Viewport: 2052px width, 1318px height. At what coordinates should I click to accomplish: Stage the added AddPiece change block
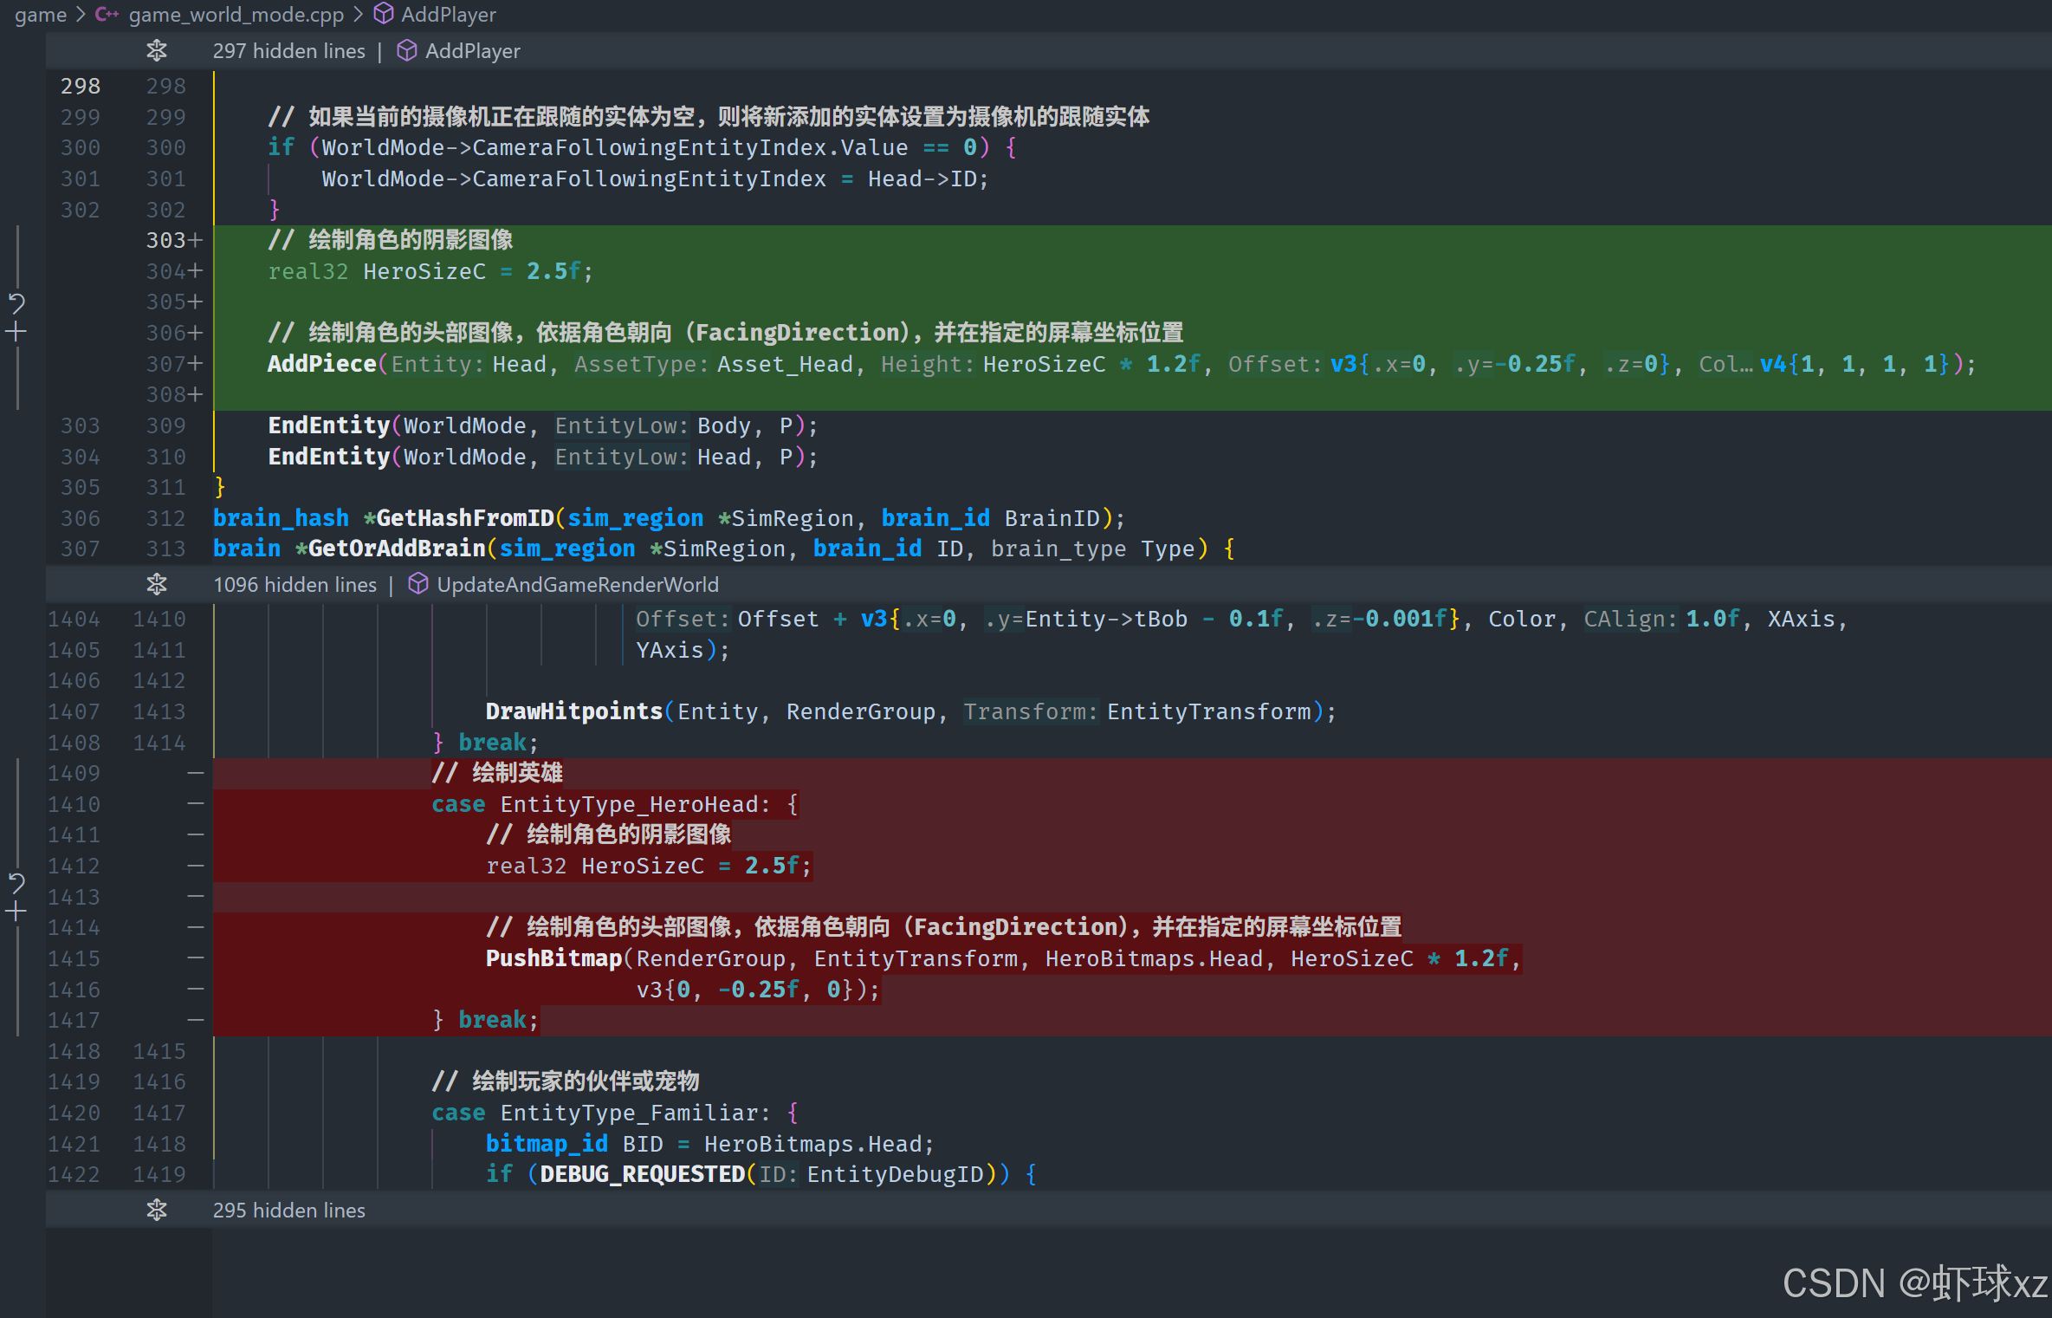coord(16,332)
